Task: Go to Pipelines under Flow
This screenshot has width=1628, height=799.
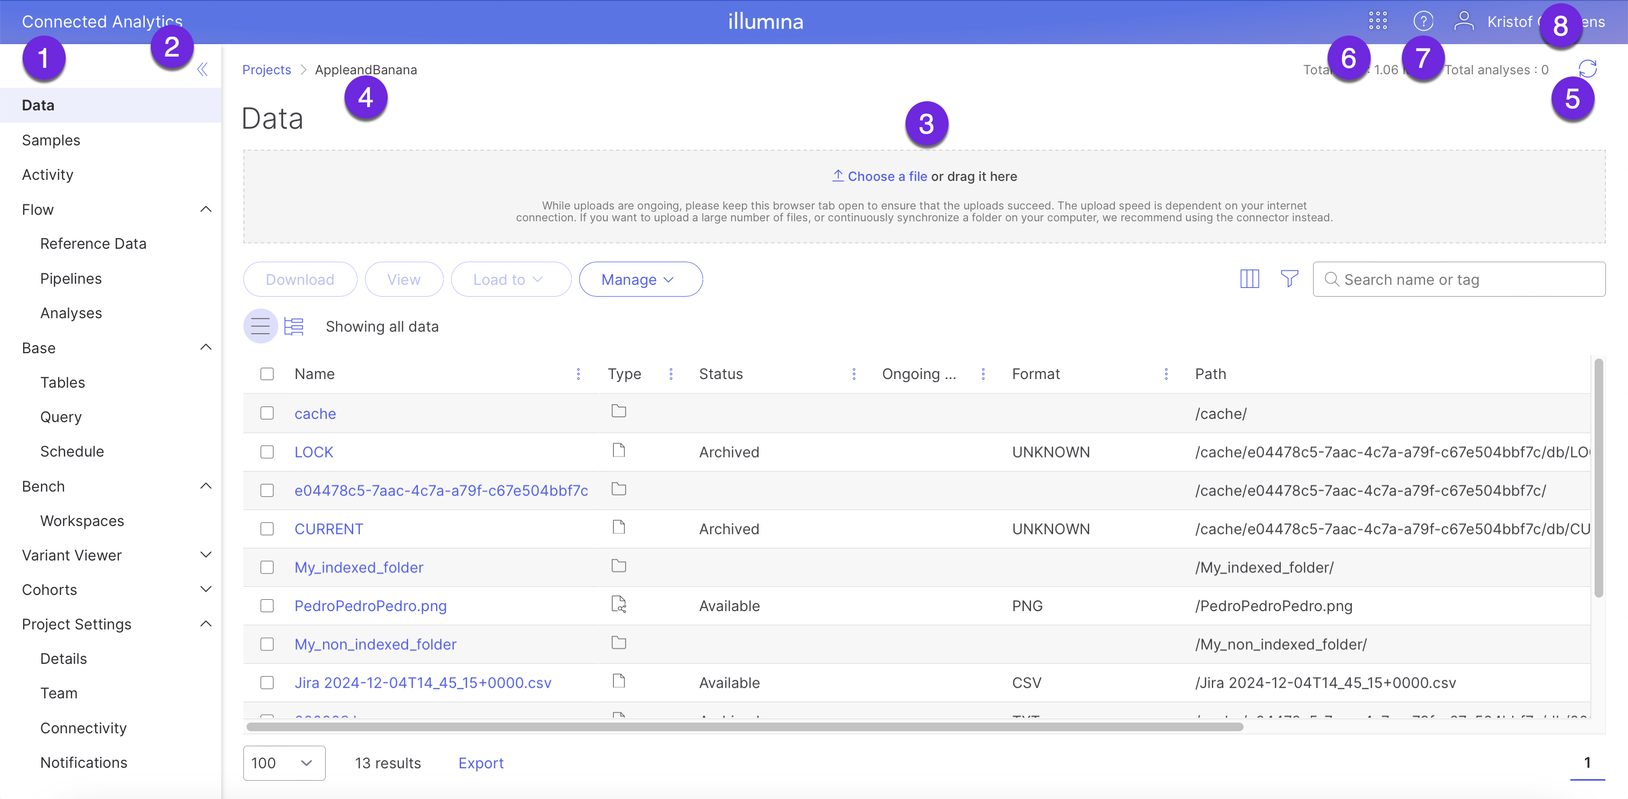Action: click(71, 278)
